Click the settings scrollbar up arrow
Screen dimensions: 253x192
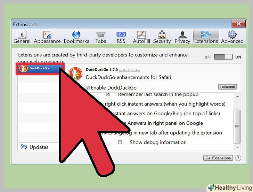tap(237, 97)
